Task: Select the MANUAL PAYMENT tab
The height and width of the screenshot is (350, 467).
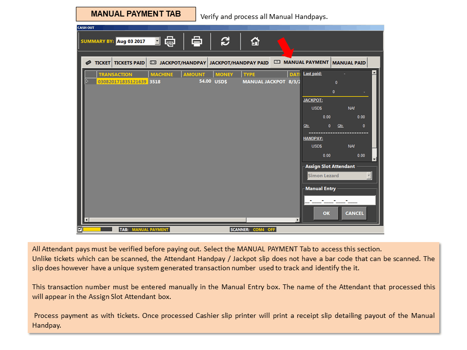Action: (301, 62)
